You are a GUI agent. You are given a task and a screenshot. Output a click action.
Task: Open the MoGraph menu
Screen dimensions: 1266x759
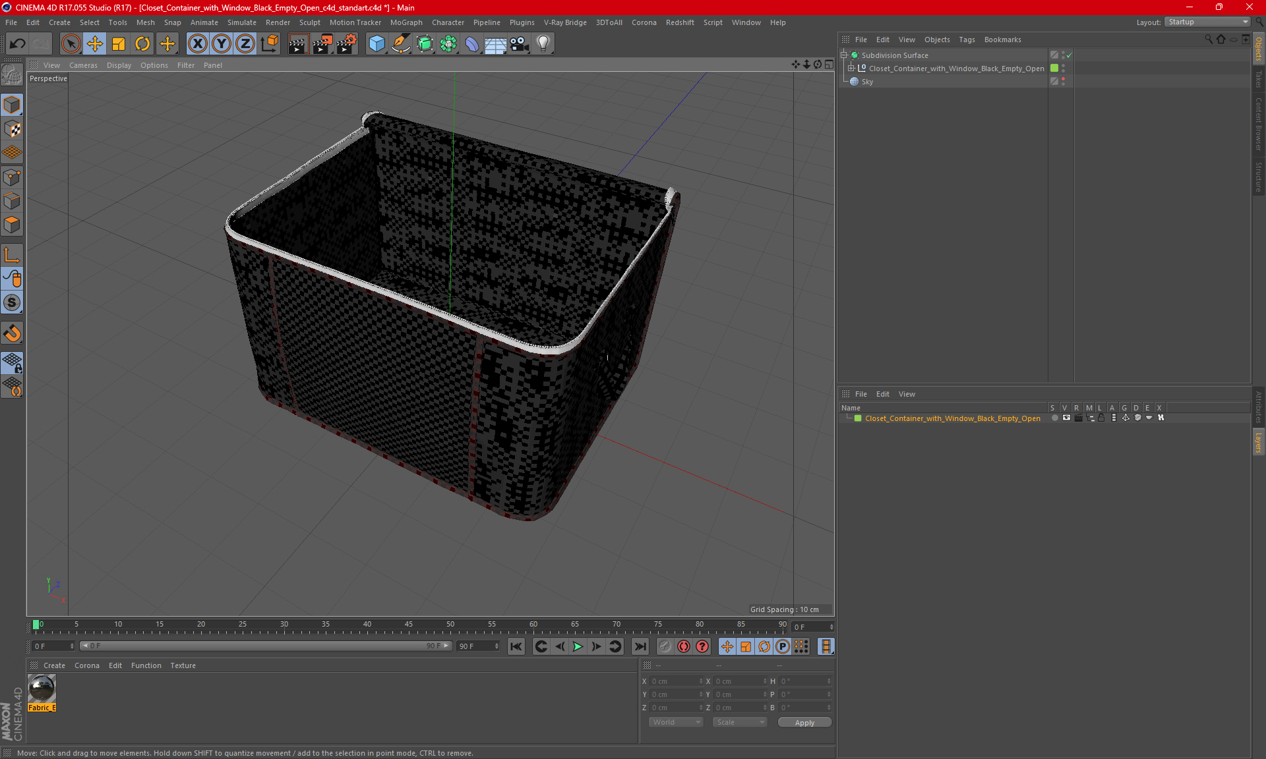pyautogui.click(x=406, y=22)
